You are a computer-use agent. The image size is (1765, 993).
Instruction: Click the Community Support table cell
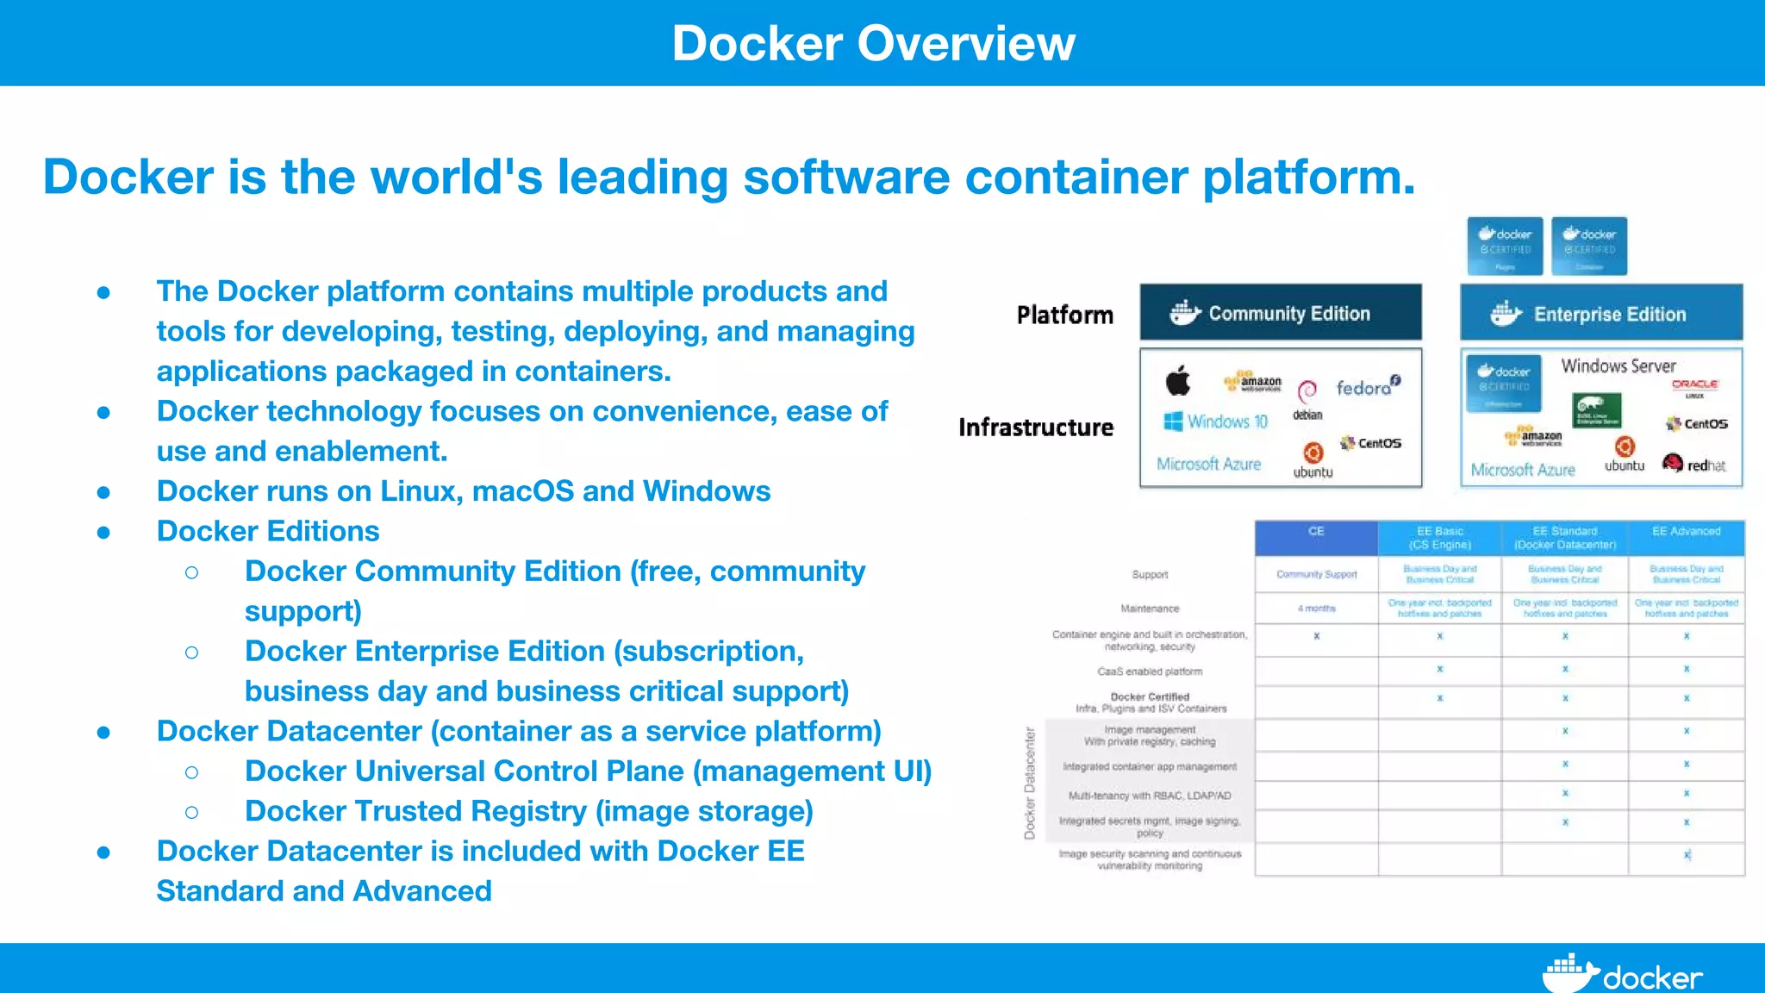click(x=1316, y=574)
